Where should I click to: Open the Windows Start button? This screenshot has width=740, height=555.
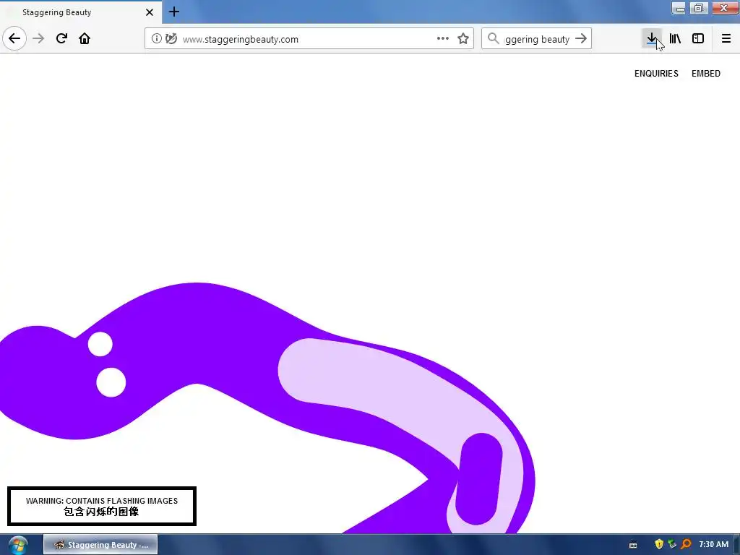click(x=18, y=545)
